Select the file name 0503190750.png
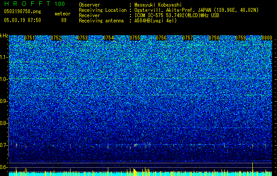Image resolution: width=277 pixels, height=176 pixels. coord(22,11)
